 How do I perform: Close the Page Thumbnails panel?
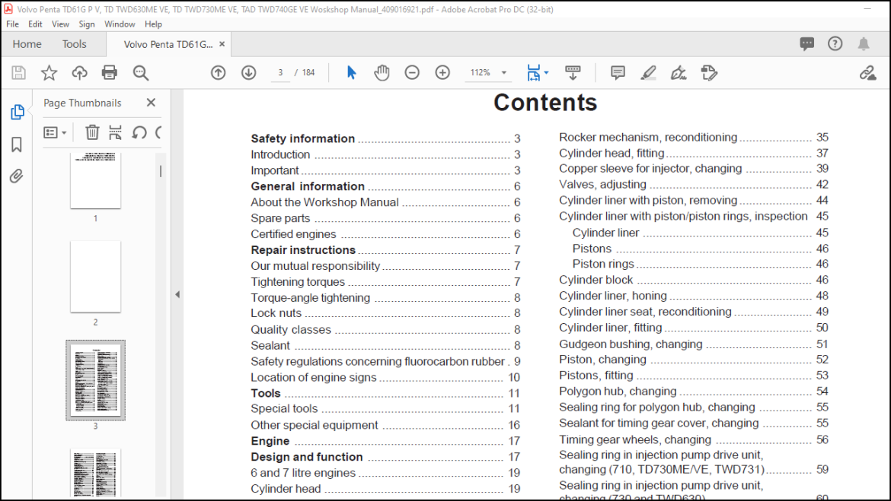[x=151, y=103]
